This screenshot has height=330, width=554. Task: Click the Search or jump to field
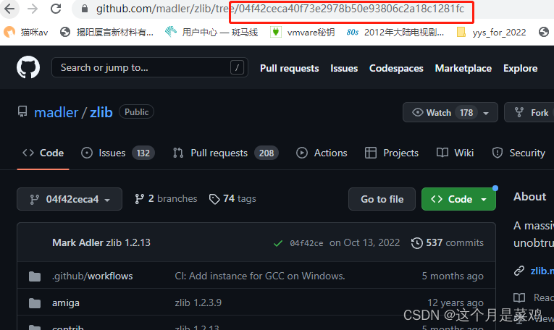click(150, 67)
